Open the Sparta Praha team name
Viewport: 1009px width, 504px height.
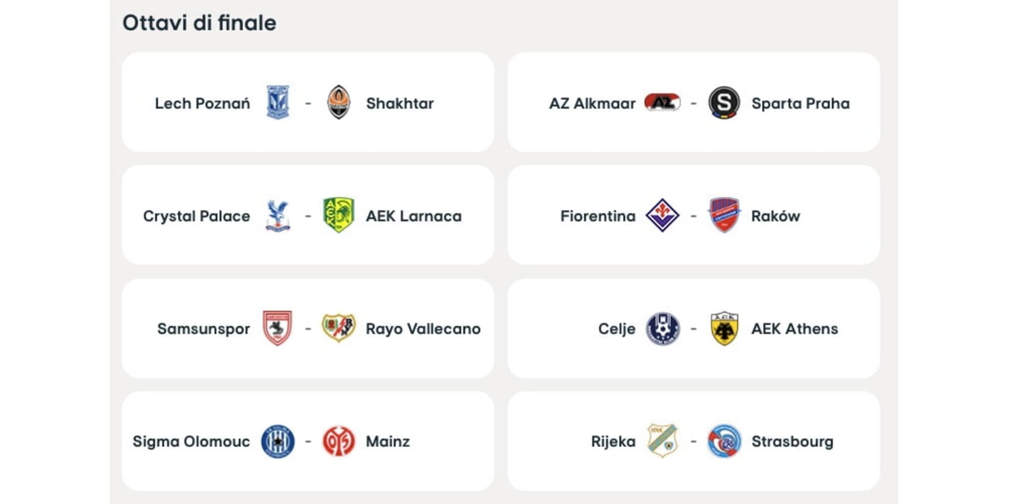click(x=800, y=103)
